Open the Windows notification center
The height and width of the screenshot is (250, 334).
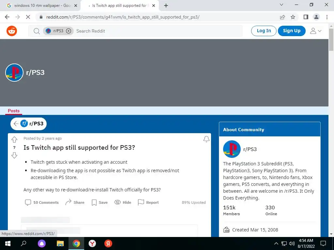point(323,243)
